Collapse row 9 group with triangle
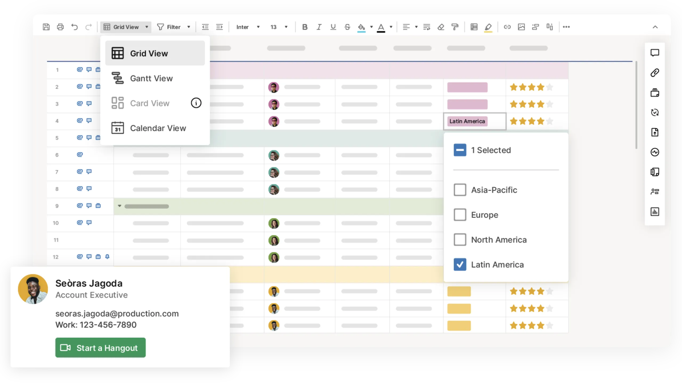The width and height of the screenshot is (682, 383). (x=120, y=206)
